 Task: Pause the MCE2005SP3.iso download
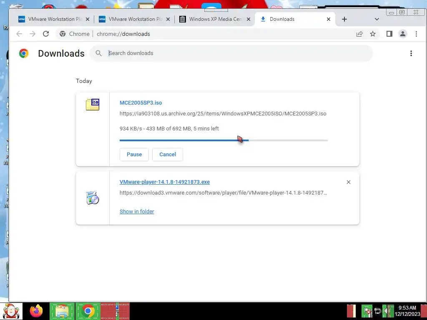[x=134, y=155]
